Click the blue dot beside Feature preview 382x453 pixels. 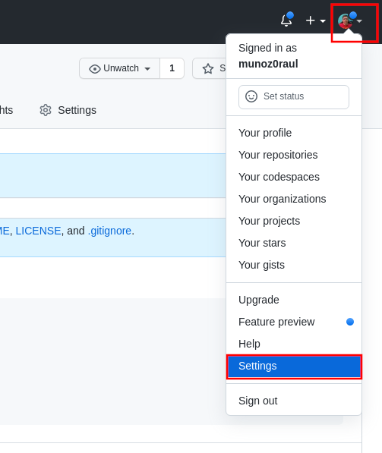pyautogui.click(x=350, y=322)
